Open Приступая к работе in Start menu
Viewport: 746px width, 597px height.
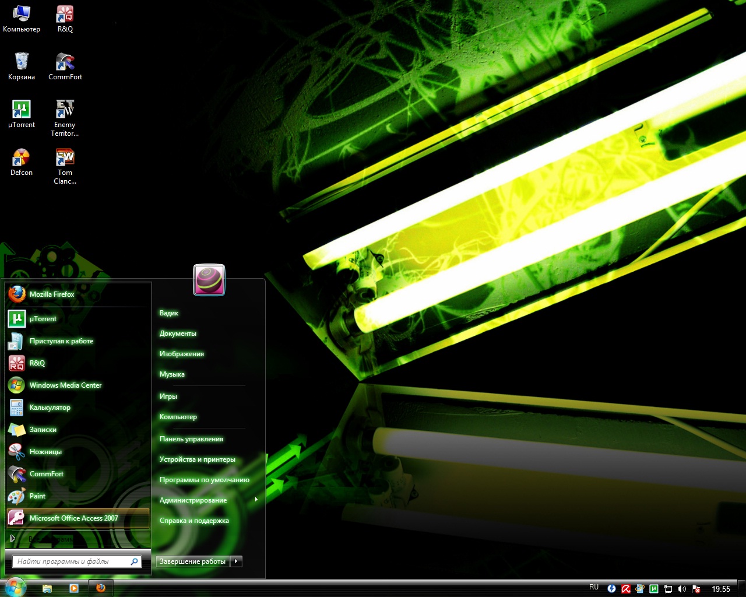click(78, 341)
